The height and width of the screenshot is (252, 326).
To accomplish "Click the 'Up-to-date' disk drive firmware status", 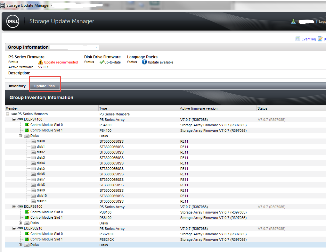I will click(112, 62).
